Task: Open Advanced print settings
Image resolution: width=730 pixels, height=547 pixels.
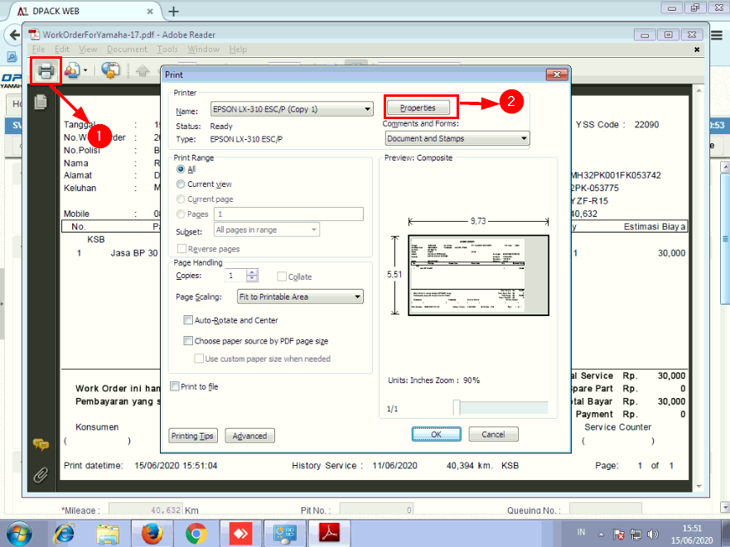Action: 249,436
